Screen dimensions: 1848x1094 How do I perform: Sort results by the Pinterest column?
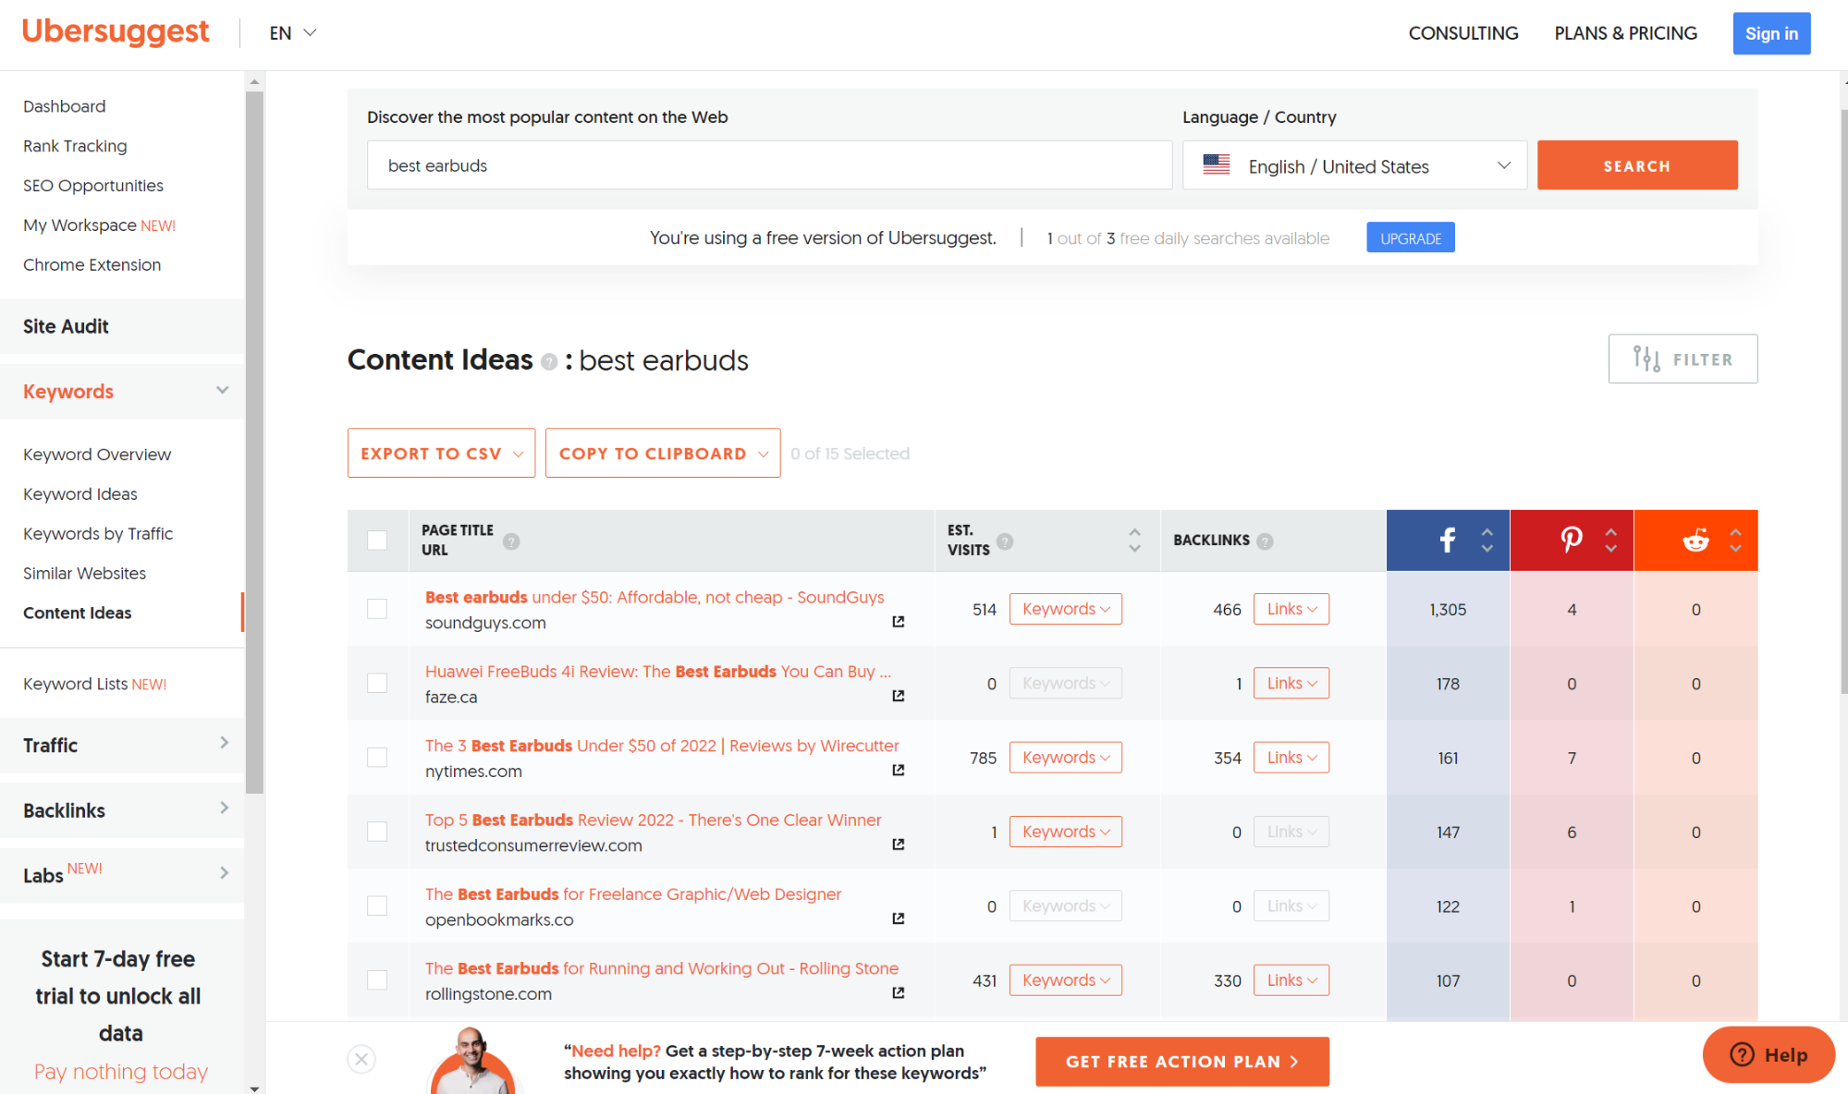click(x=1611, y=541)
